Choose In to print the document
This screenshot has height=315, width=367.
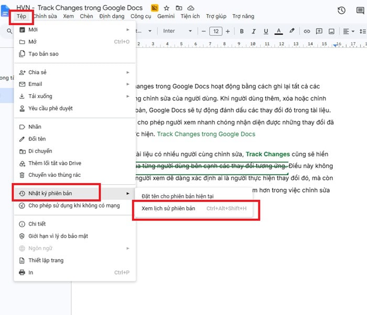74,273
